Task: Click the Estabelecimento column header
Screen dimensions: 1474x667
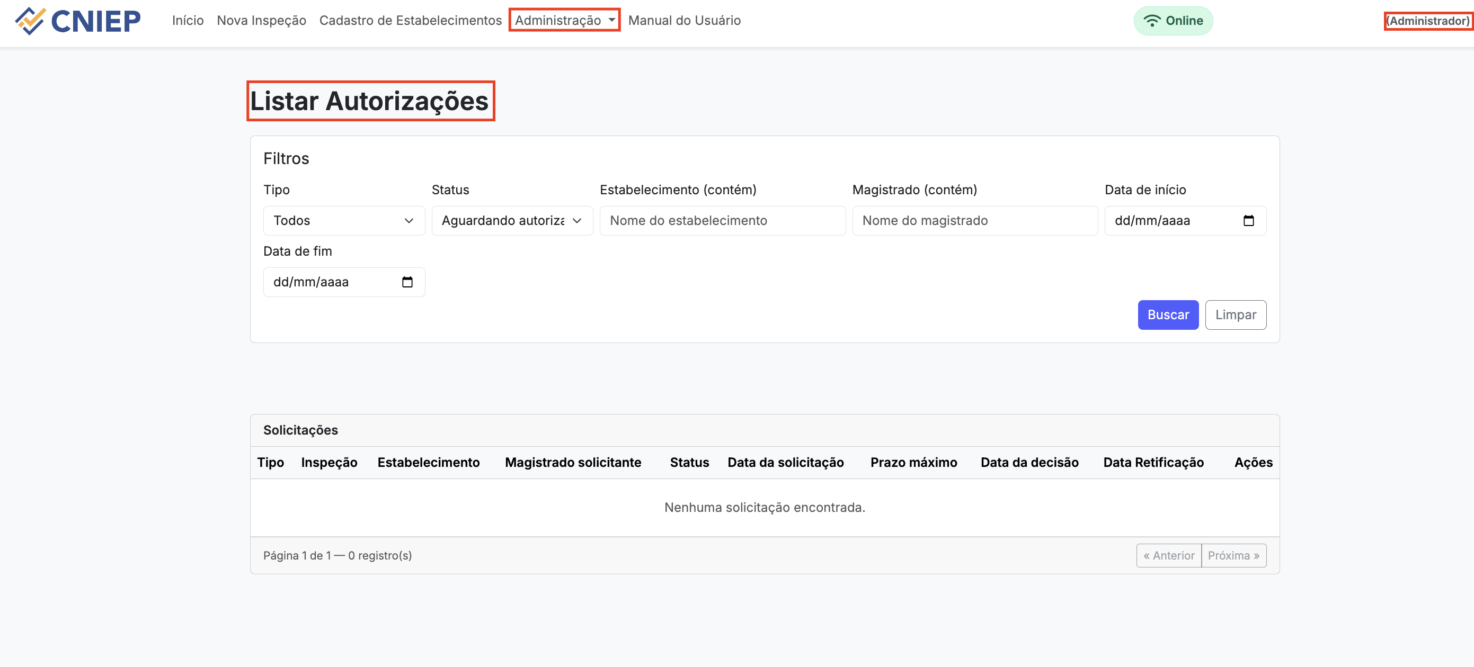Action: (x=428, y=462)
